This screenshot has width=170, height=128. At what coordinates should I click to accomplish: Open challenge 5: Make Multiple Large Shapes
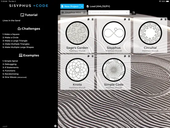tap(18, 47)
